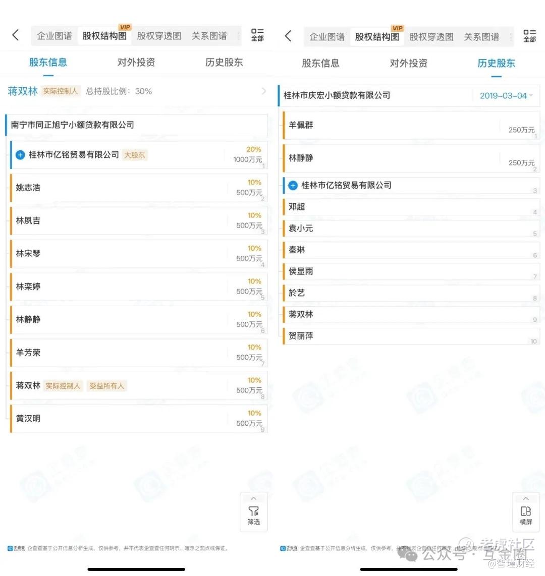Screen dimensions: 545x576
Task: Open 蒋双林 controller details chevron
Action: 264,91
